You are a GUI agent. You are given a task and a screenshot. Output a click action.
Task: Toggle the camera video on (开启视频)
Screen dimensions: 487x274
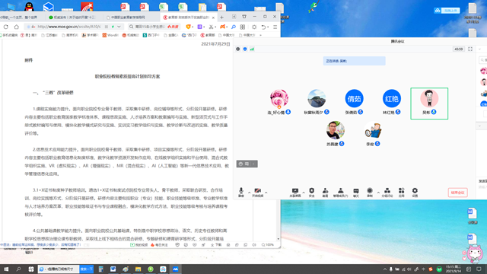[257, 193]
